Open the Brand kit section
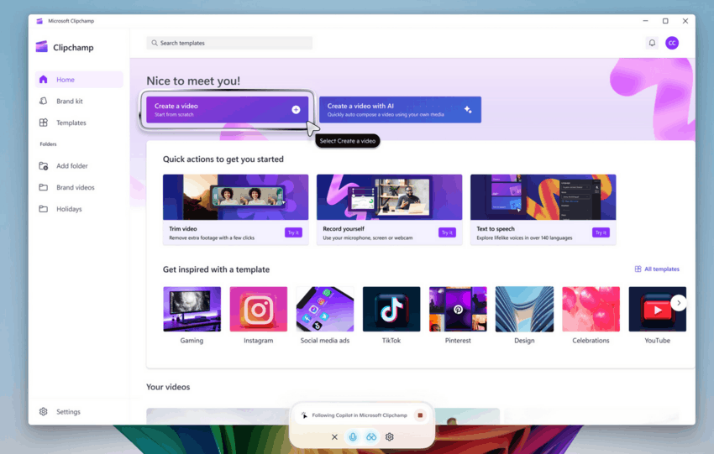The width and height of the screenshot is (714, 454). click(x=79, y=101)
